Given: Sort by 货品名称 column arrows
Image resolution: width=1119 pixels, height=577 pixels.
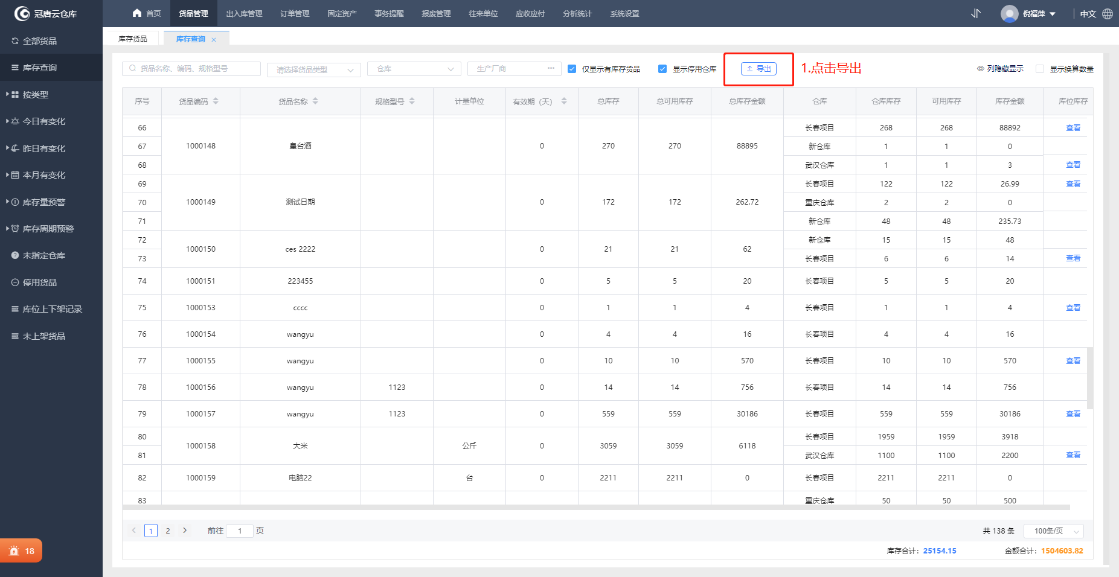Looking at the screenshot, I should 315,101.
